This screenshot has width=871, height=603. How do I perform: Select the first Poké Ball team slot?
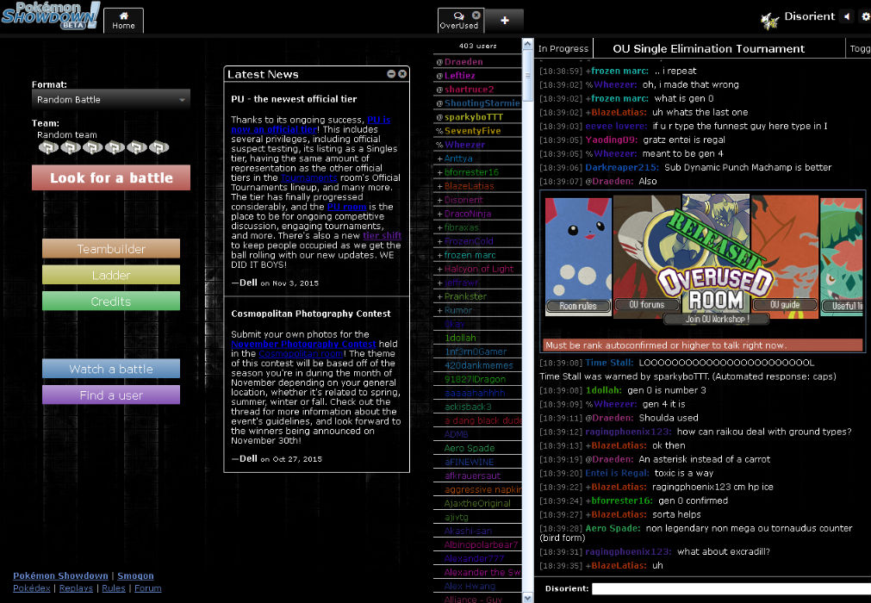[47, 147]
